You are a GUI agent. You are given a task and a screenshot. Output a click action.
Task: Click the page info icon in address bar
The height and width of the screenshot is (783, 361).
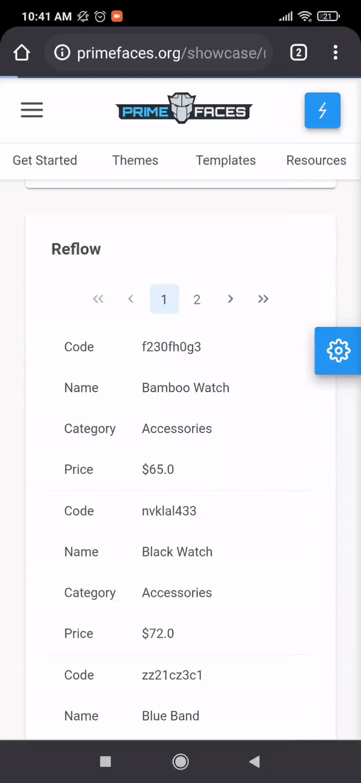click(x=62, y=53)
